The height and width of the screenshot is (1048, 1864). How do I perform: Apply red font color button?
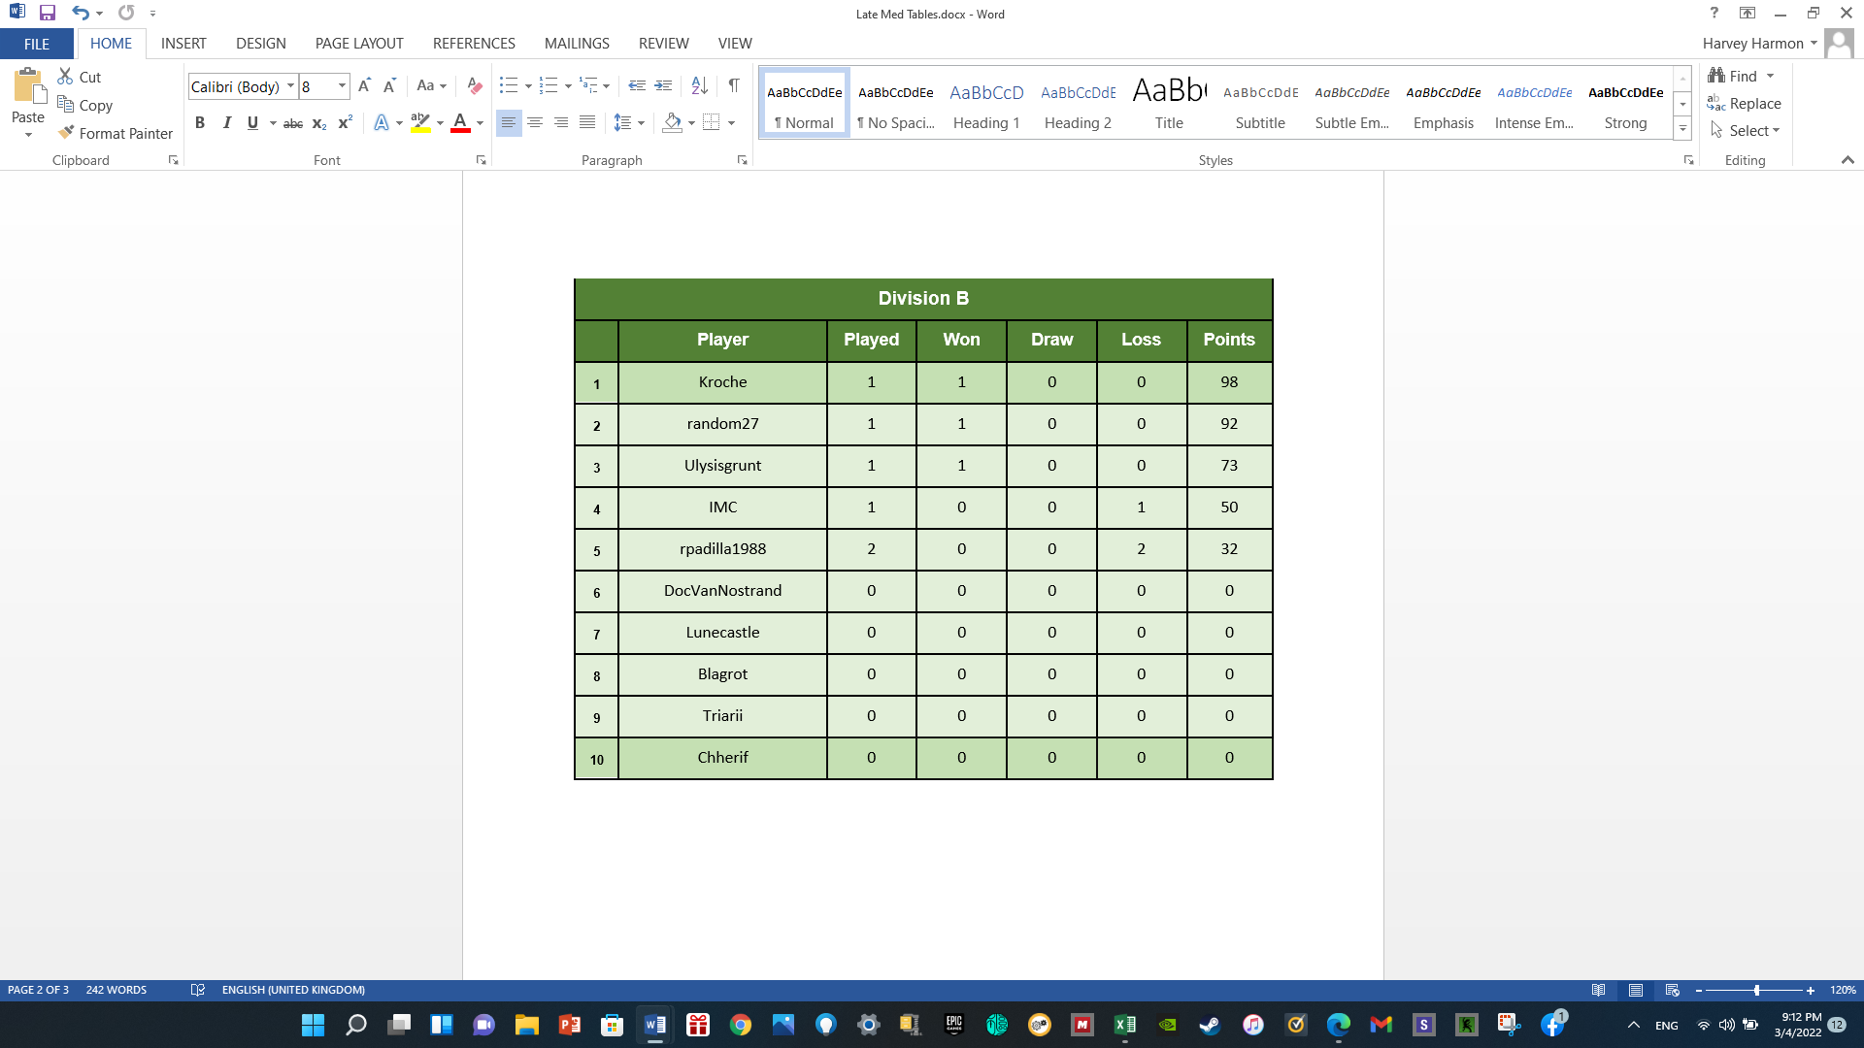[461, 123]
